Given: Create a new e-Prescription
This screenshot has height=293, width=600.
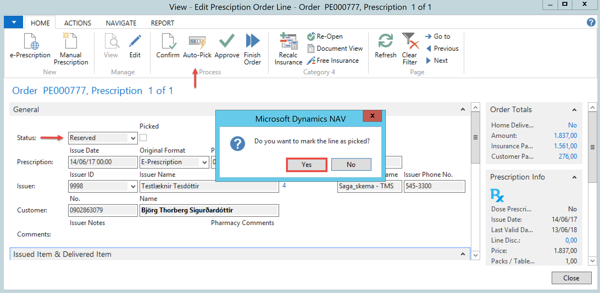Looking at the screenshot, I should point(30,46).
